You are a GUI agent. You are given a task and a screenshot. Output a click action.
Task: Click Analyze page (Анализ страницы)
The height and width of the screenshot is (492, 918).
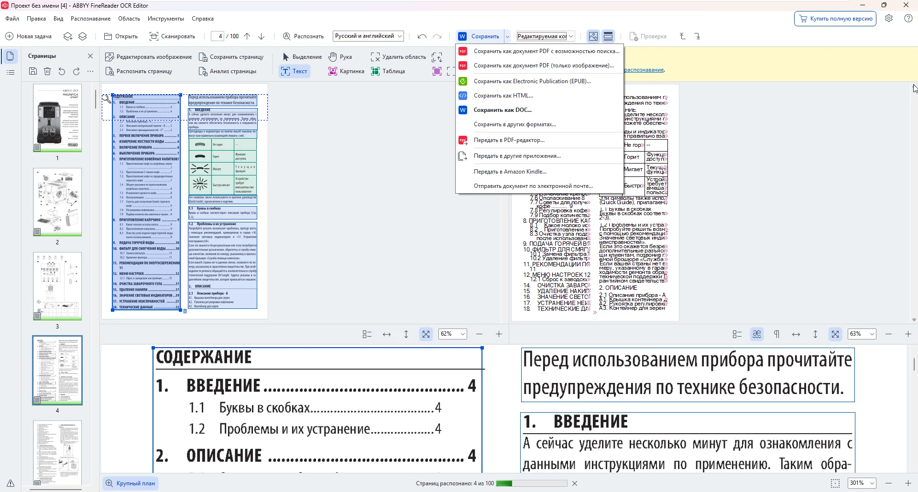[228, 71]
